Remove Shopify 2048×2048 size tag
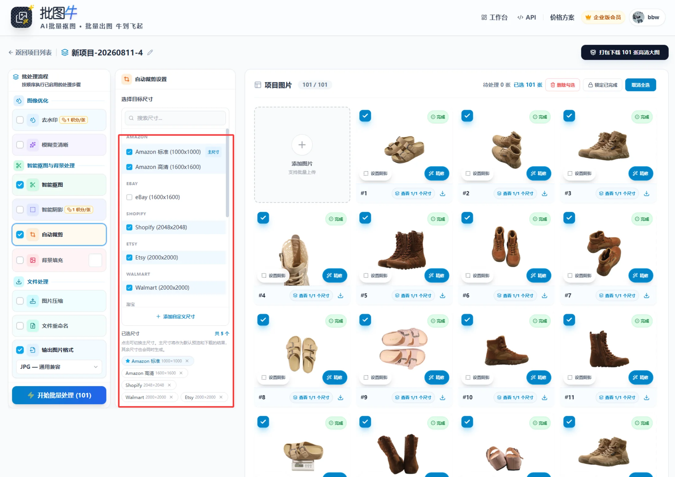The height and width of the screenshot is (477, 675). click(169, 385)
